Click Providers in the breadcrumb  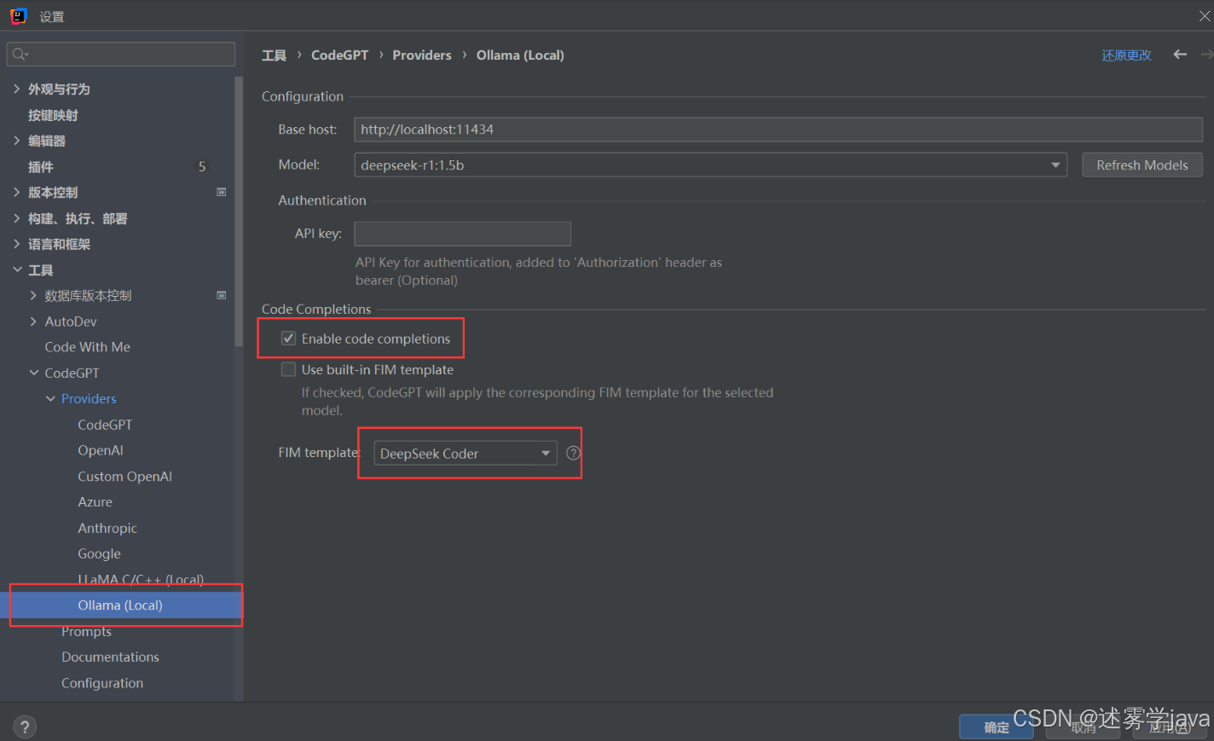coord(421,55)
